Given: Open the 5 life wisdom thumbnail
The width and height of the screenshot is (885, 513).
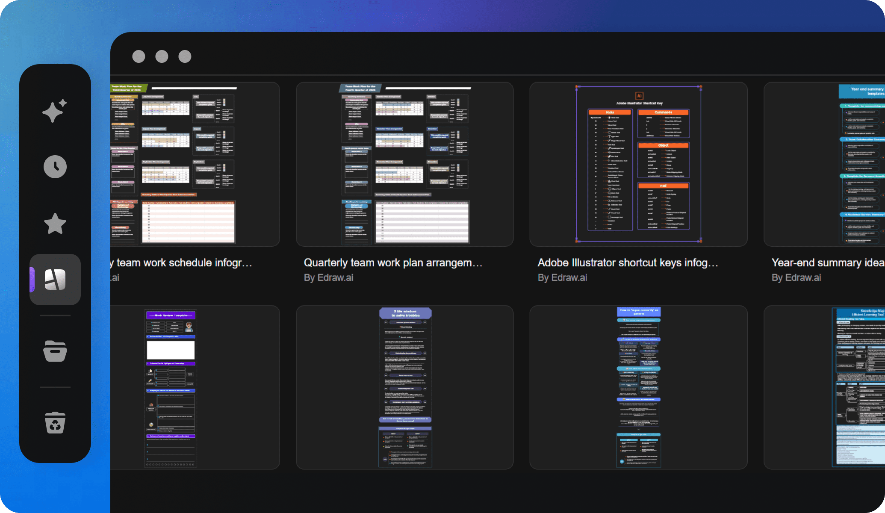Looking at the screenshot, I should coord(404,387).
